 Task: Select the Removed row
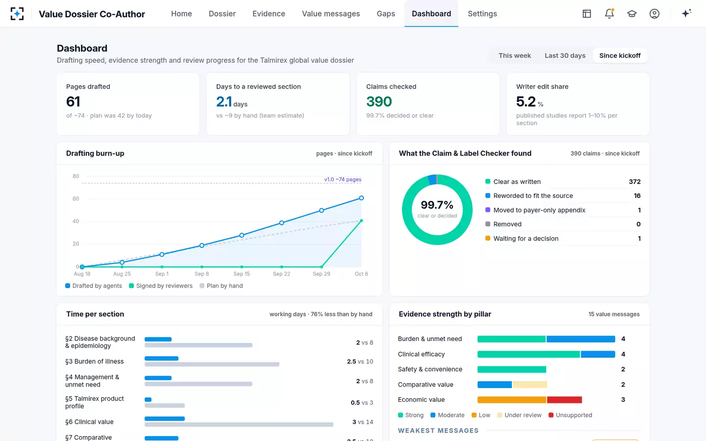click(563, 224)
